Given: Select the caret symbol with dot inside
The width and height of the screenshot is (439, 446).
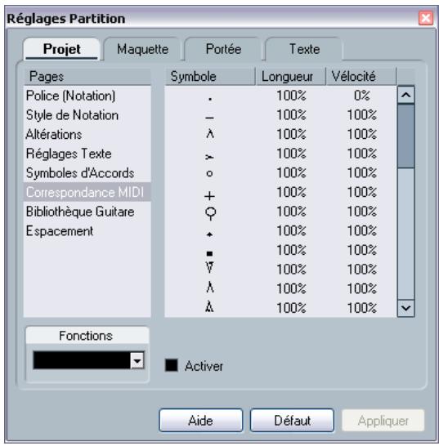Looking at the screenshot, I should tap(209, 306).
